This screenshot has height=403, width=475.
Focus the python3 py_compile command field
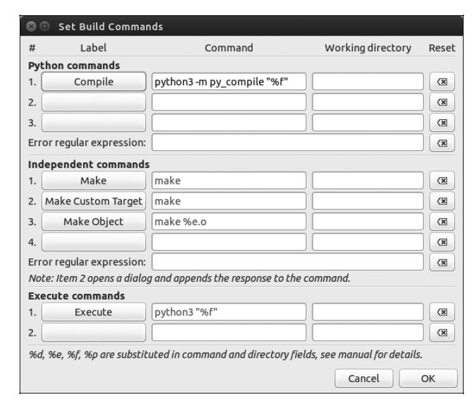tap(229, 82)
